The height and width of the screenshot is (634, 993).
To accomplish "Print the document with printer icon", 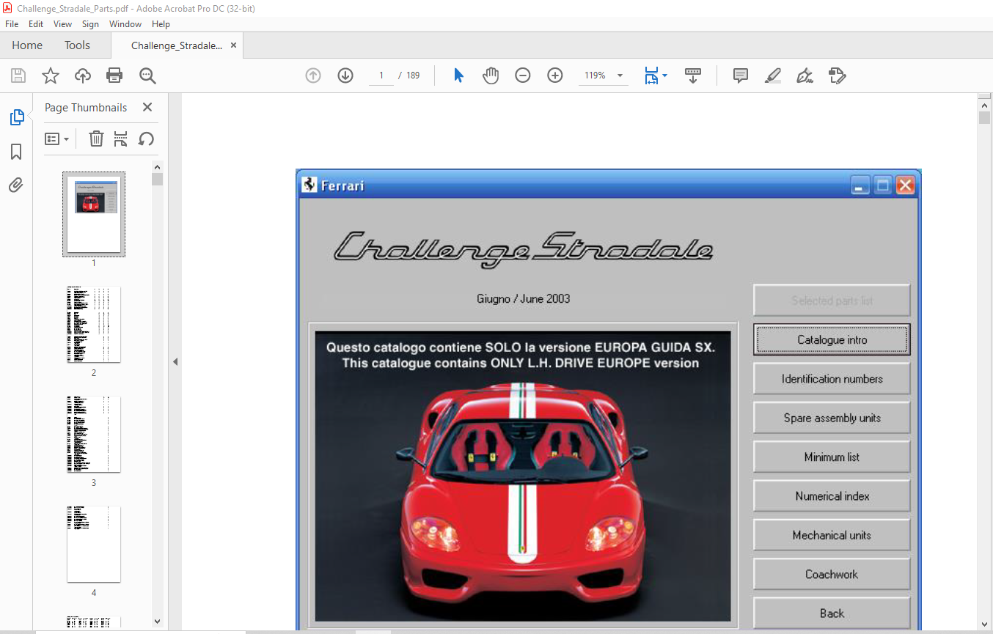I will pyautogui.click(x=114, y=75).
